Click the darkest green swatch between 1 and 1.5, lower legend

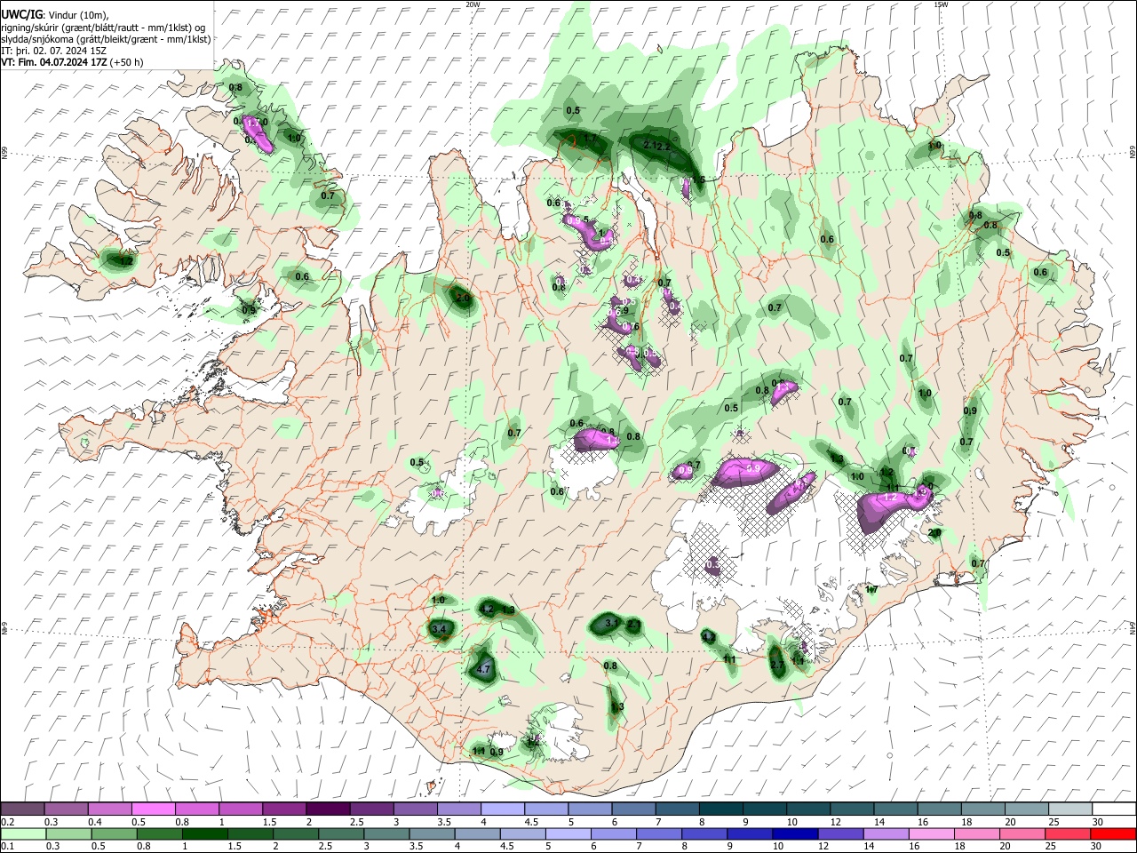click(x=204, y=833)
